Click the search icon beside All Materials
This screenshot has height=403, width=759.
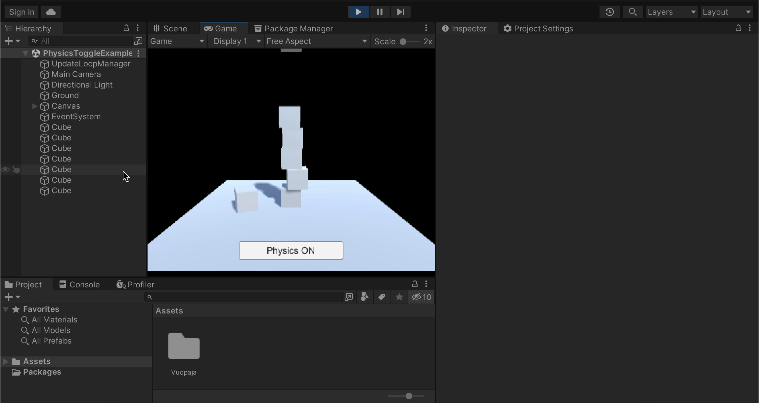pyautogui.click(x=25, y=320)
